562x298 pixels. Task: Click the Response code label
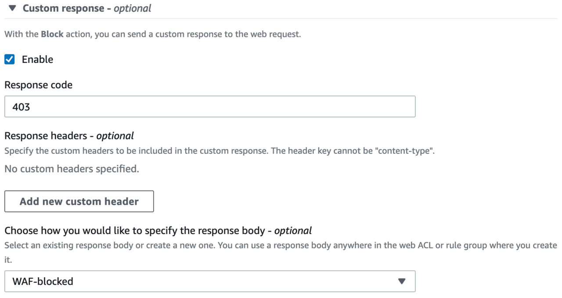[38, 85]
